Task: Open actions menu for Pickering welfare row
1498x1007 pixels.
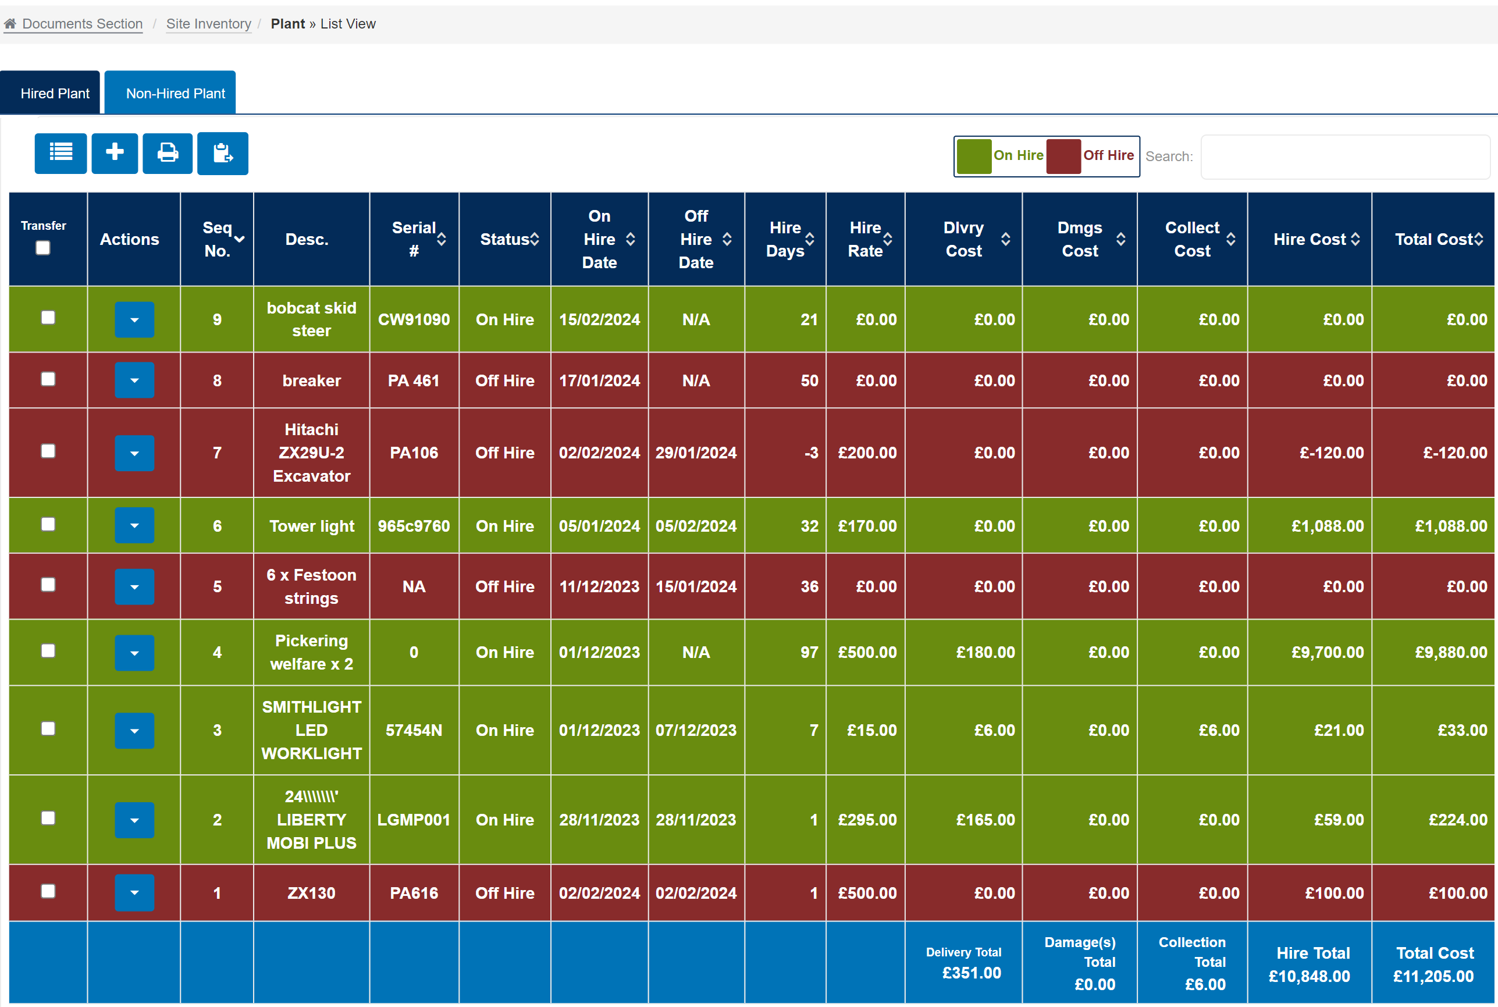Action: tap(134, 653)
